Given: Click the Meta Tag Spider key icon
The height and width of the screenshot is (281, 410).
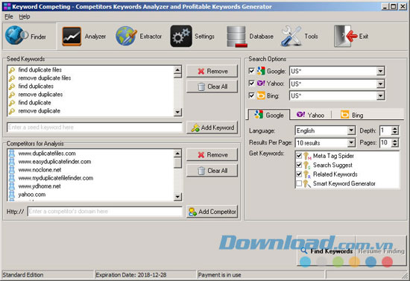Looking at the screenshot, I should (307, 156).
